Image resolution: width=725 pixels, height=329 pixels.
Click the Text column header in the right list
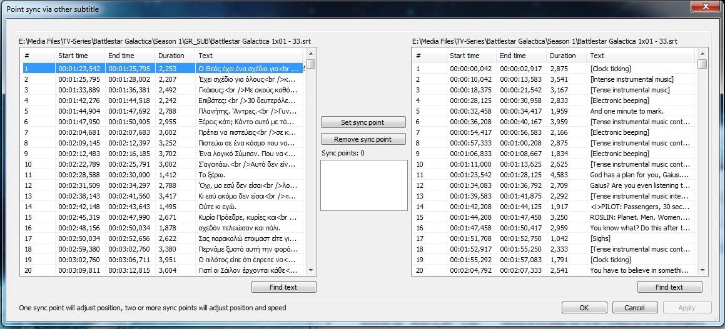641,56
